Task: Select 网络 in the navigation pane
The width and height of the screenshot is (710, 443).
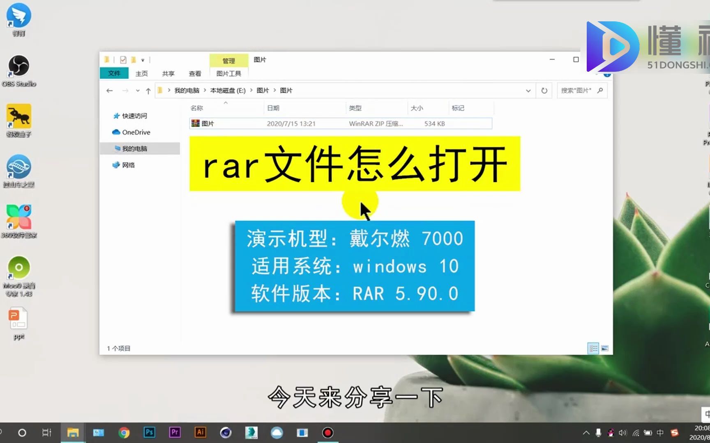Action: click(124, 165)
